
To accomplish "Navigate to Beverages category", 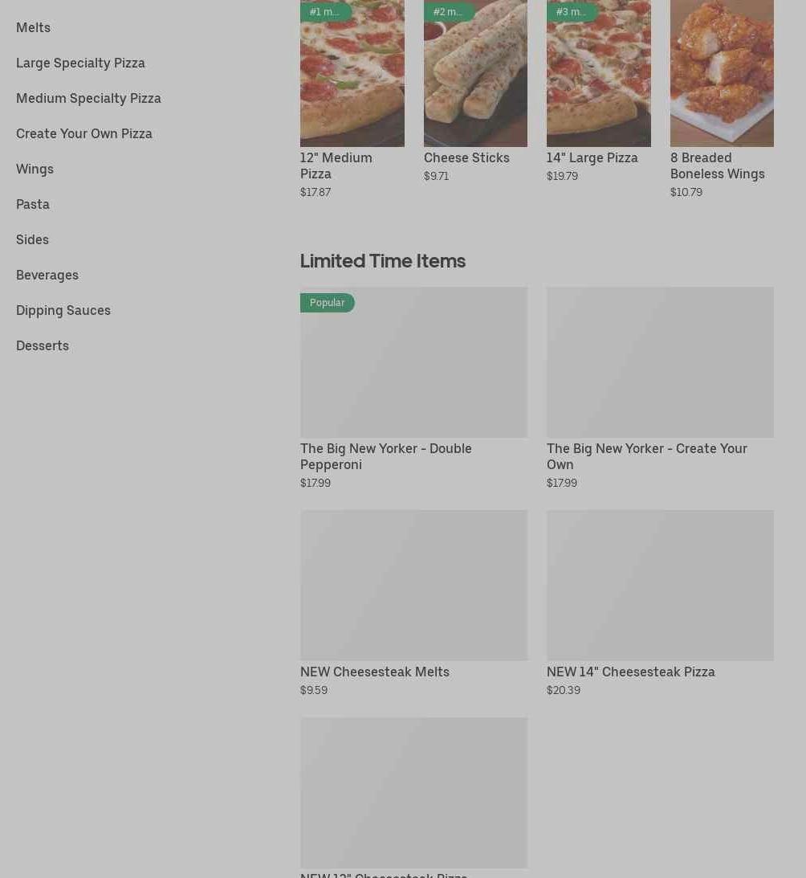I will coord(47,275).
